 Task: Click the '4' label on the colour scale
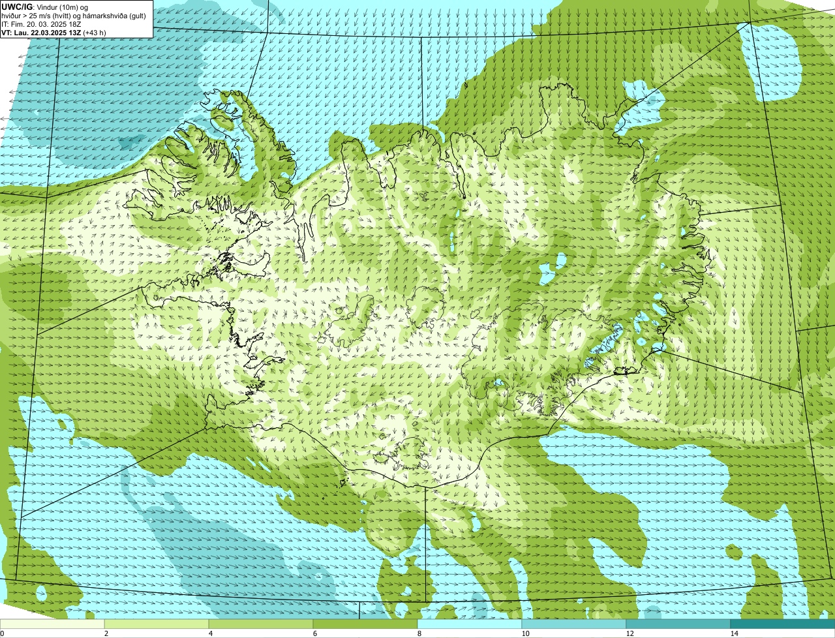[x=210, y=633]
